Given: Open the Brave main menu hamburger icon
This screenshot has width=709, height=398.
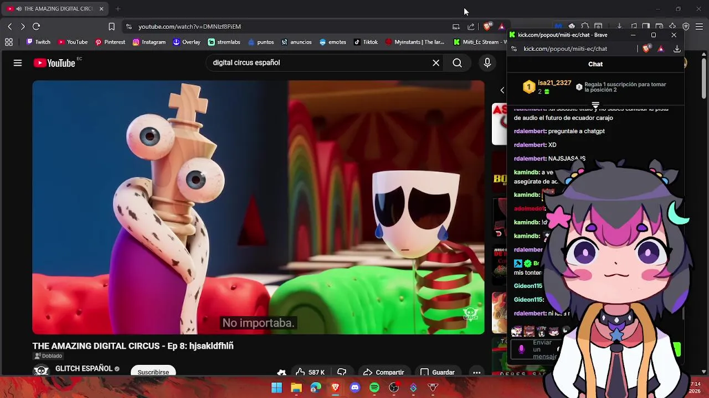Looking at the screenshot, I should (x=699, y=27).
